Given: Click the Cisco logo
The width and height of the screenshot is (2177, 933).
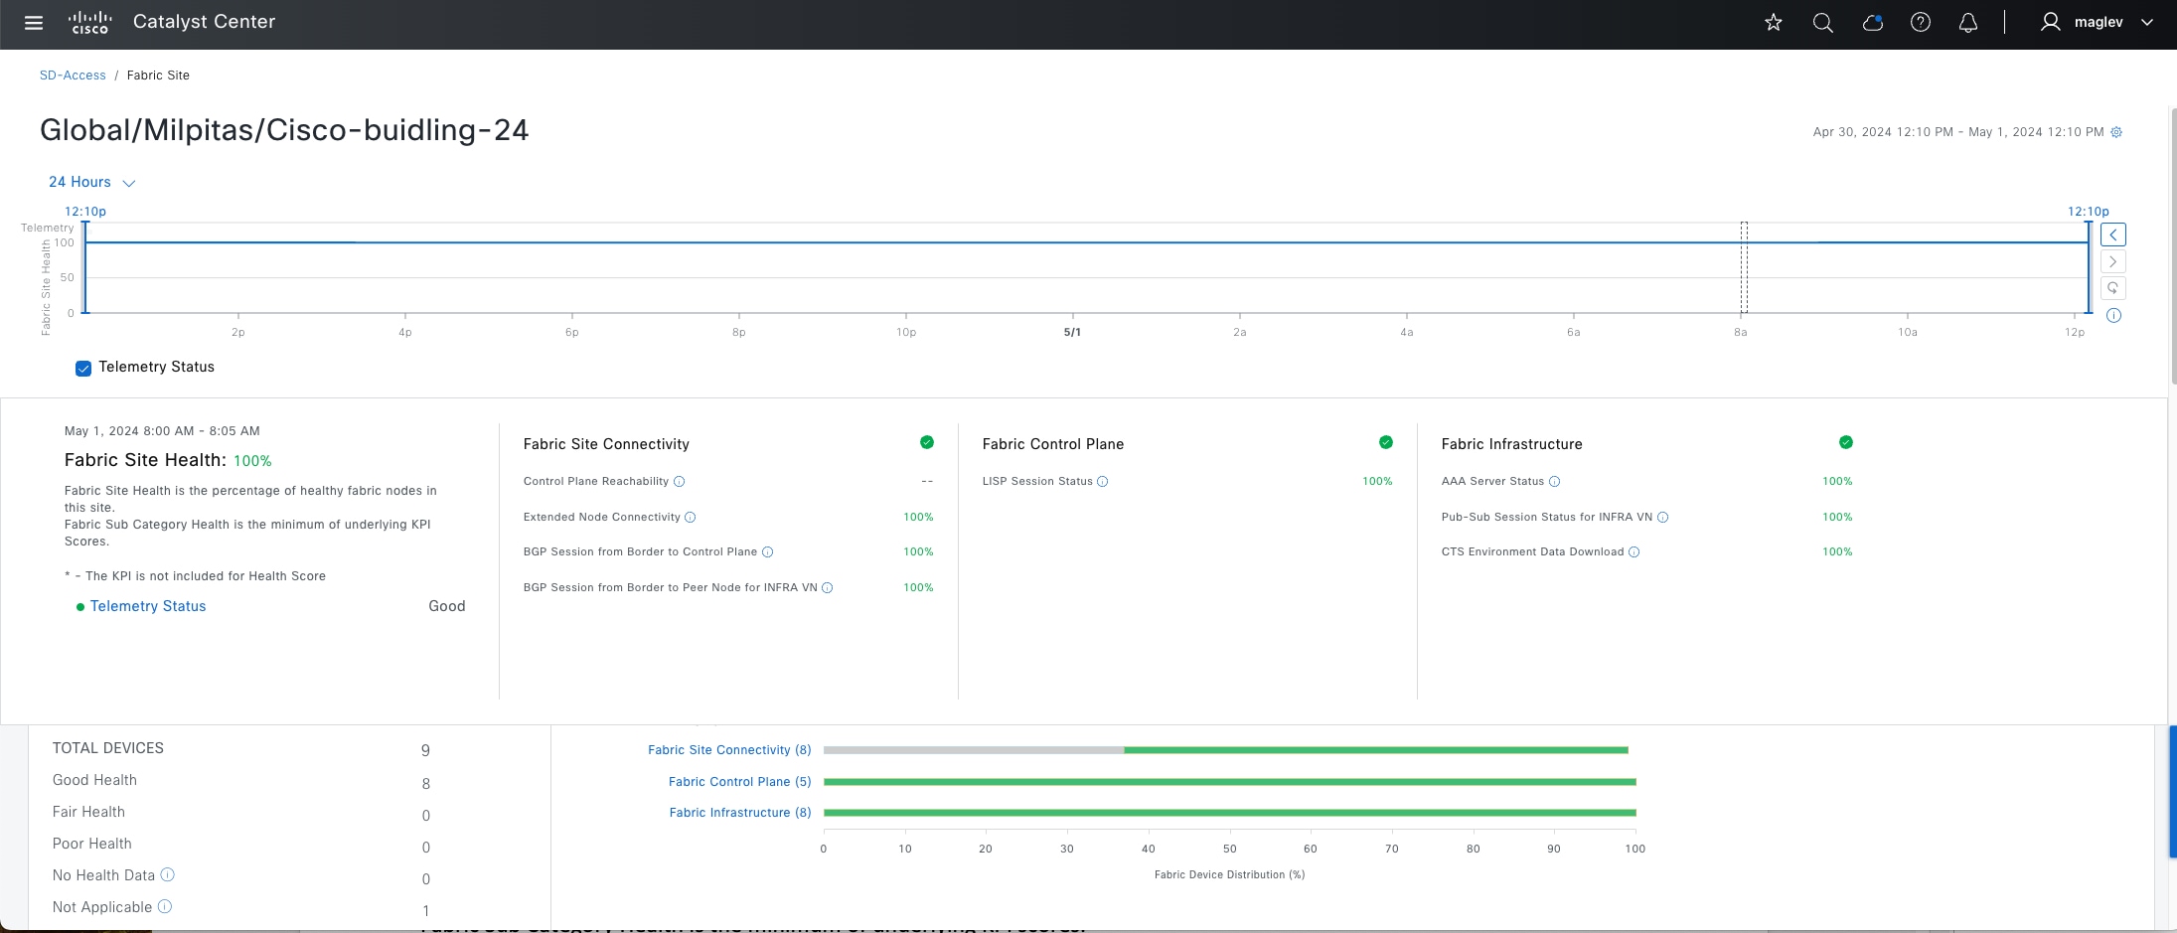Looking at the screenshot, I should pos(89,23).
